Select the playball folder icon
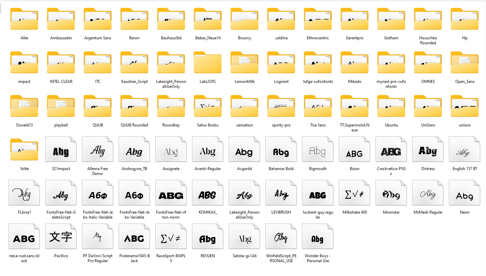The width and height of the screenshot is (486, 276). [61, 106]
